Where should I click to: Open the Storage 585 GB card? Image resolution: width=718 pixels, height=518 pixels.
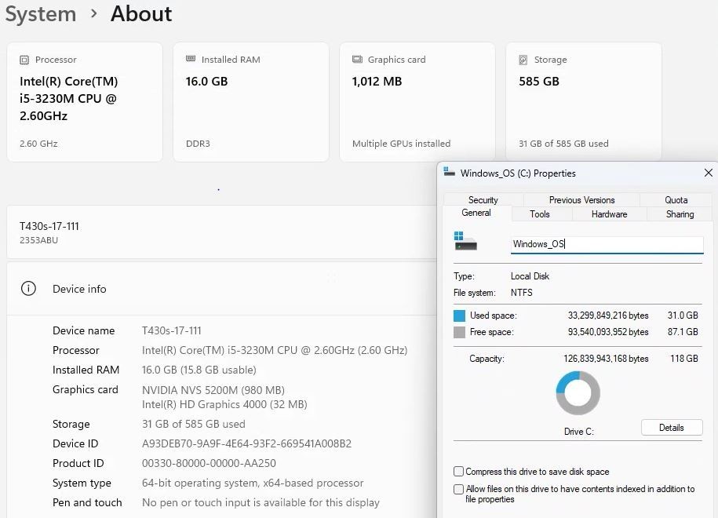(x=583, y=102)
